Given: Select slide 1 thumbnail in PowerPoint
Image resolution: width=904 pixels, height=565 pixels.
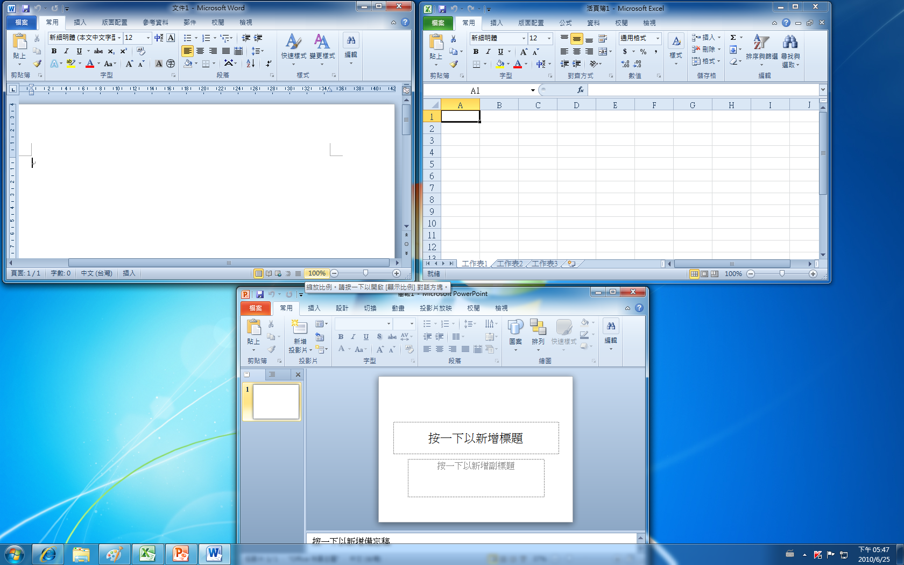Looking at the screenshot, I should [276, 401].
